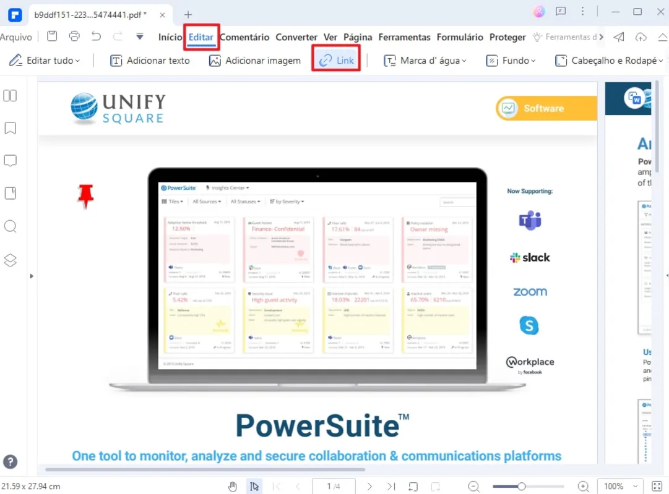Open the page thumbnails panel icon

click(11, 95)
